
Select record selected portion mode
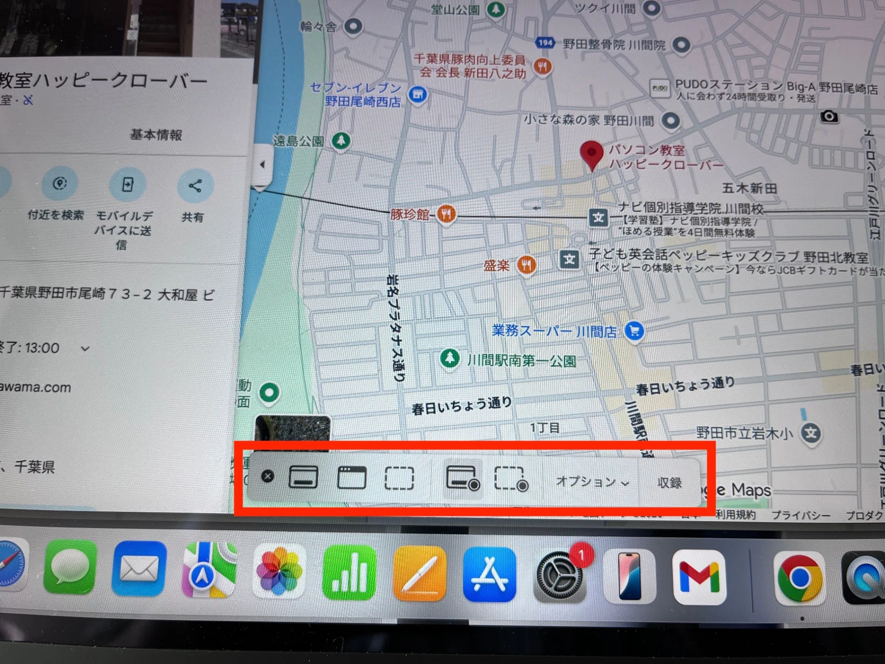click(511, 479)
